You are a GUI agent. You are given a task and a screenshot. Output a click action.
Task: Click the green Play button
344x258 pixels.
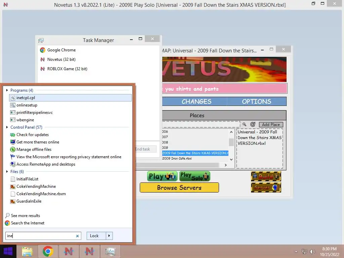(163, 176)
